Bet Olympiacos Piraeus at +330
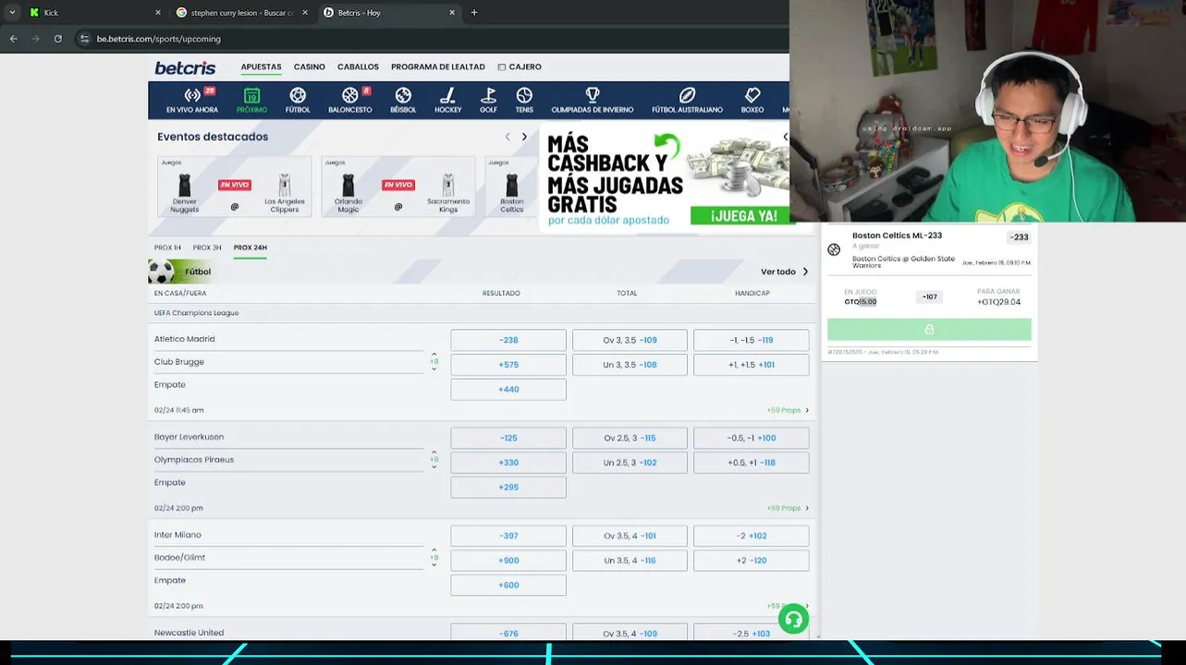Viewport: 1186px width, 665px height. pos(508,463)
